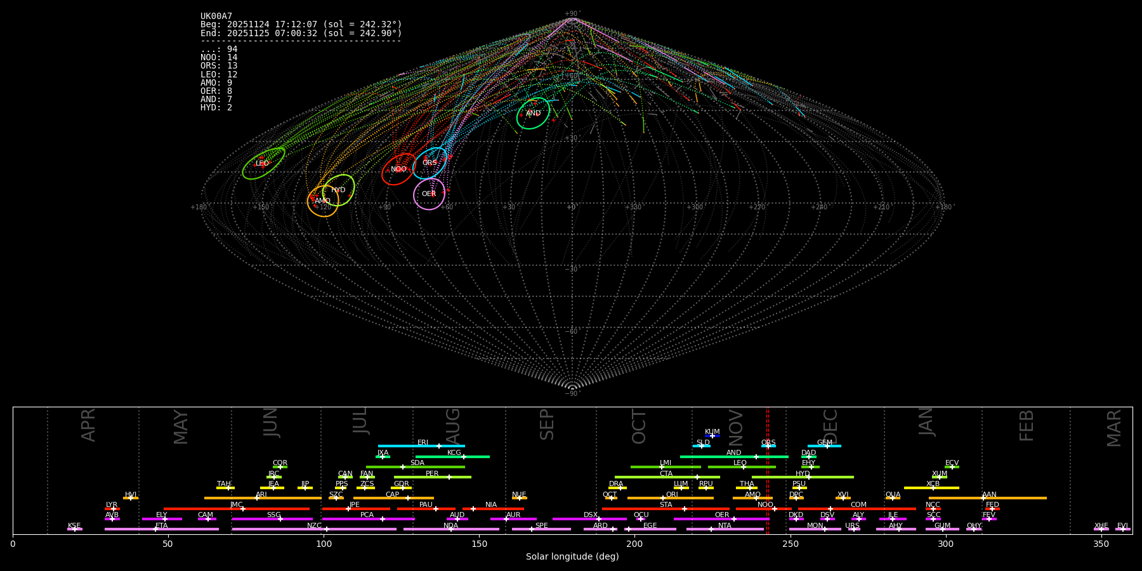The image size is (1142, 571).
Task: Click the PCA shower bar in the timeline
Action: [x=368, y=519]
